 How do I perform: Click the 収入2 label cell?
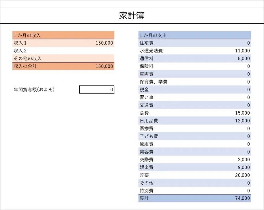(20, 51)
